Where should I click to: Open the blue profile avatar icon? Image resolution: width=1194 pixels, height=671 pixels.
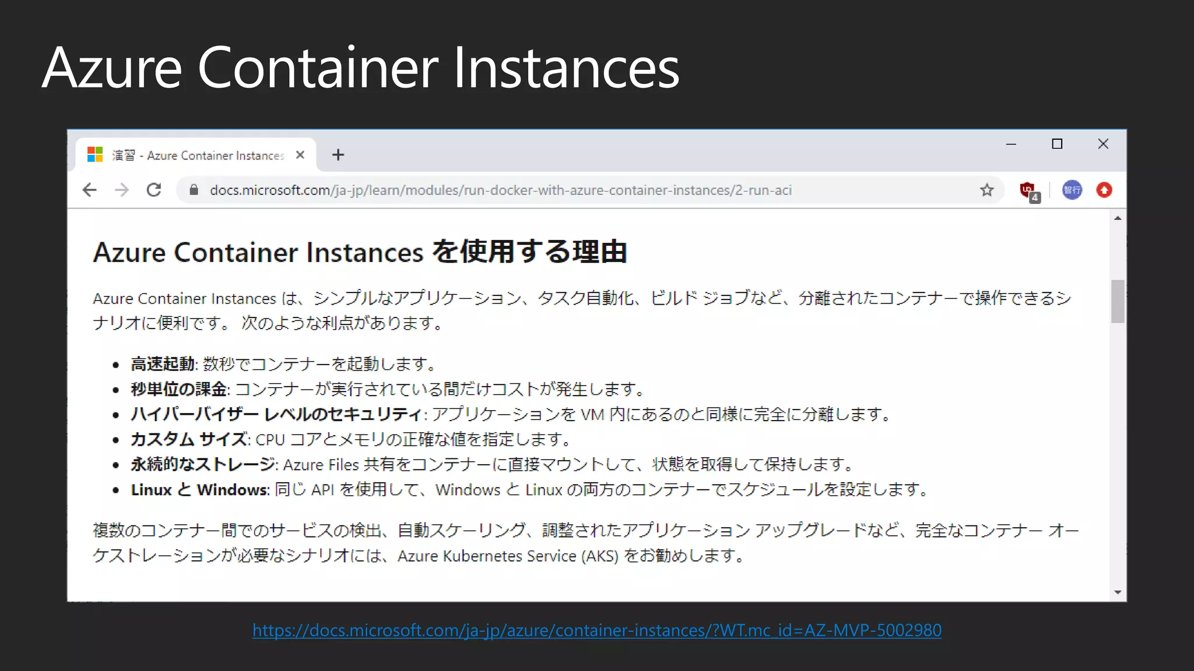(1072, 190)
